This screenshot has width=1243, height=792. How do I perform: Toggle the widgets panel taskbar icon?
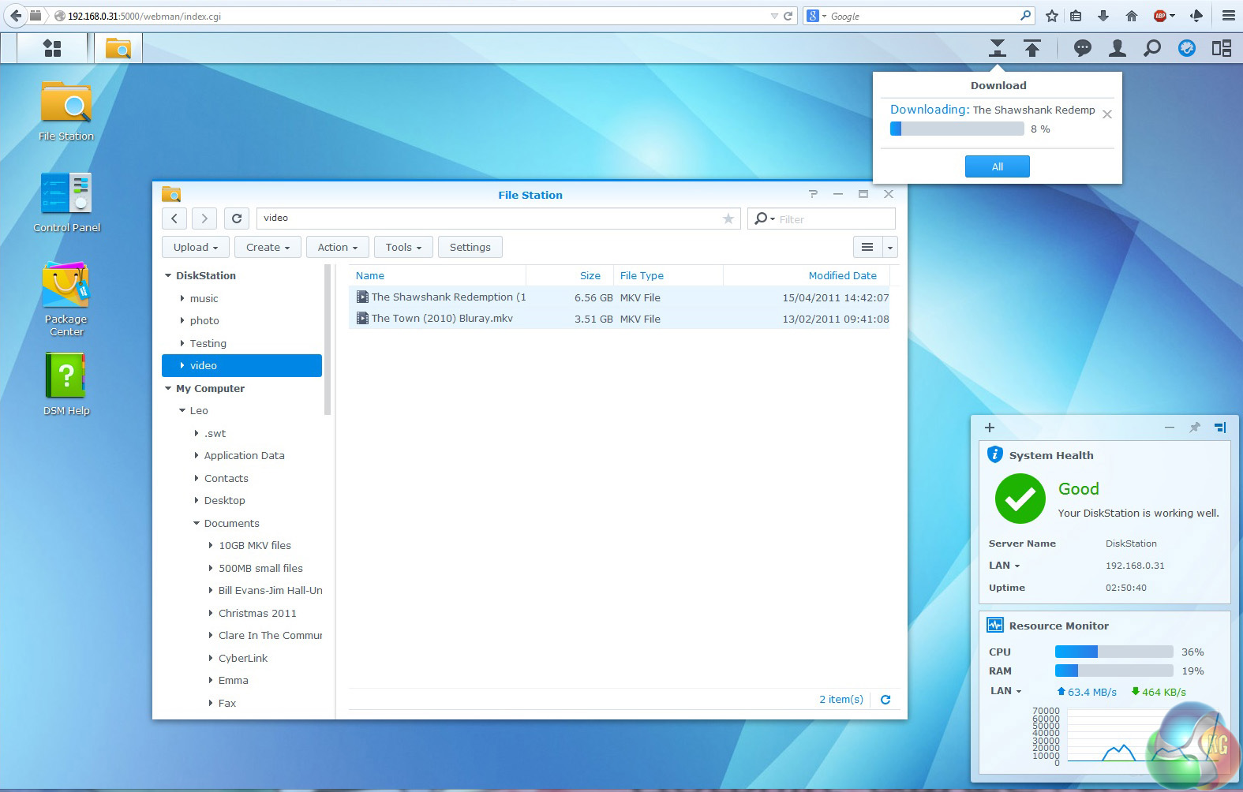coord(1221,49)
